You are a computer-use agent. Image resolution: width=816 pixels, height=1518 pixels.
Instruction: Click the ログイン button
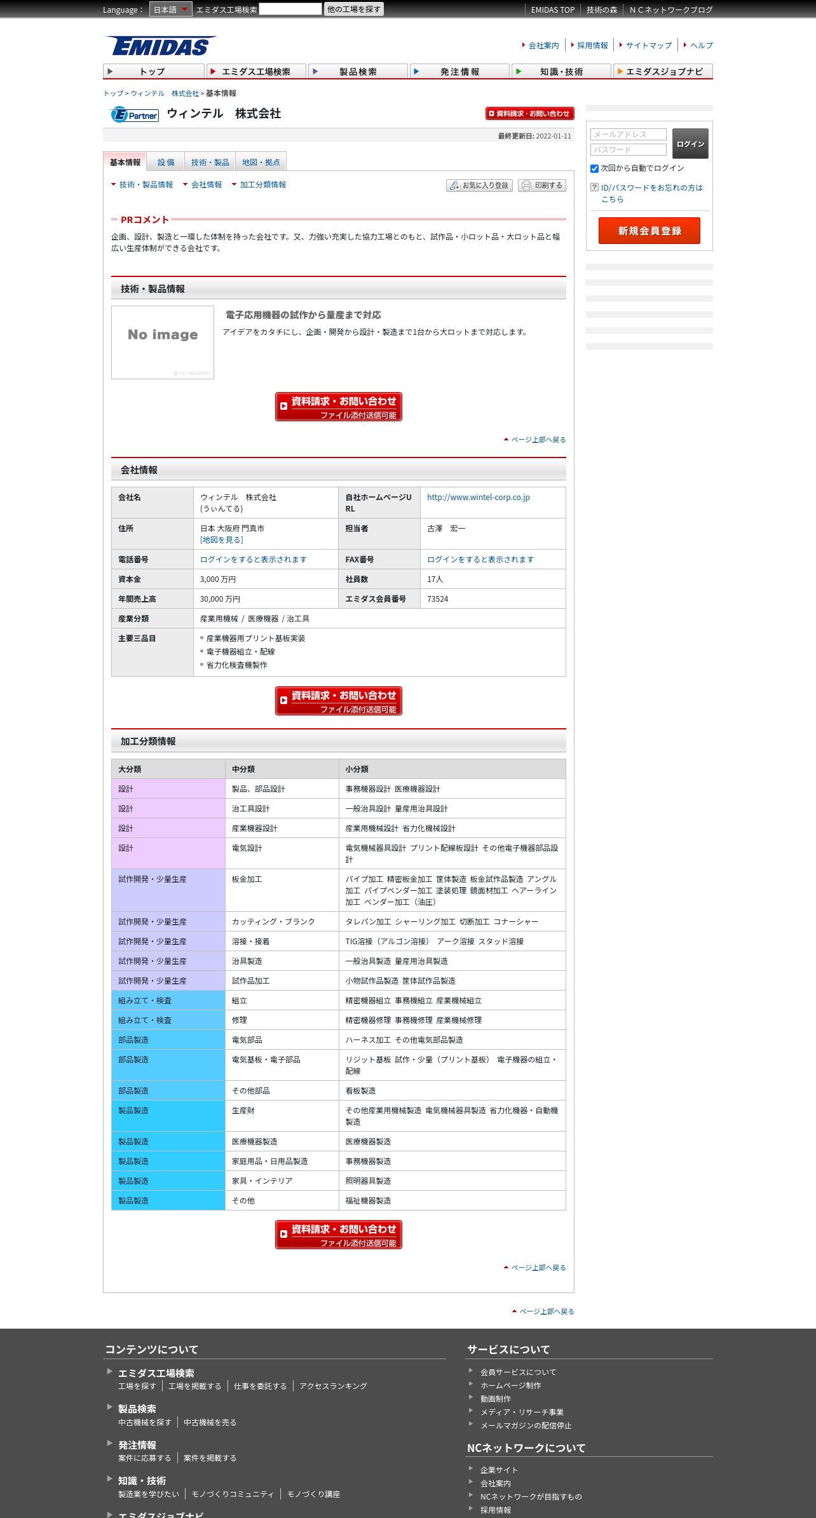point(690,144)
